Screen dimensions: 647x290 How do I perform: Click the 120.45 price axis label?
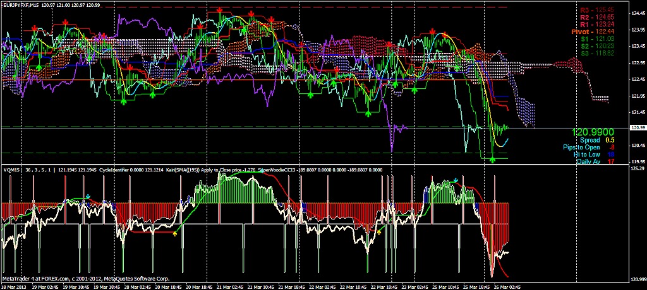point(638,146)
